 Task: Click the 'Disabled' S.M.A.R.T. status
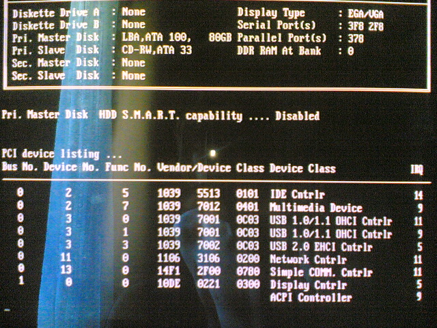point(298,115)
